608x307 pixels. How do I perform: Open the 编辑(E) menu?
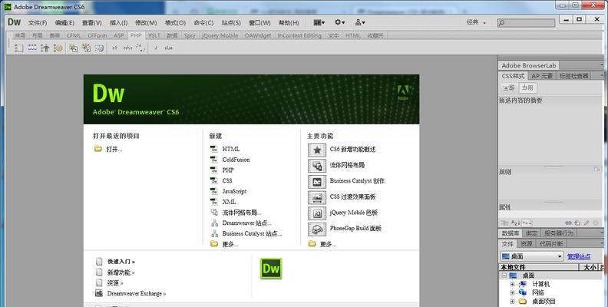click(64, 23)
